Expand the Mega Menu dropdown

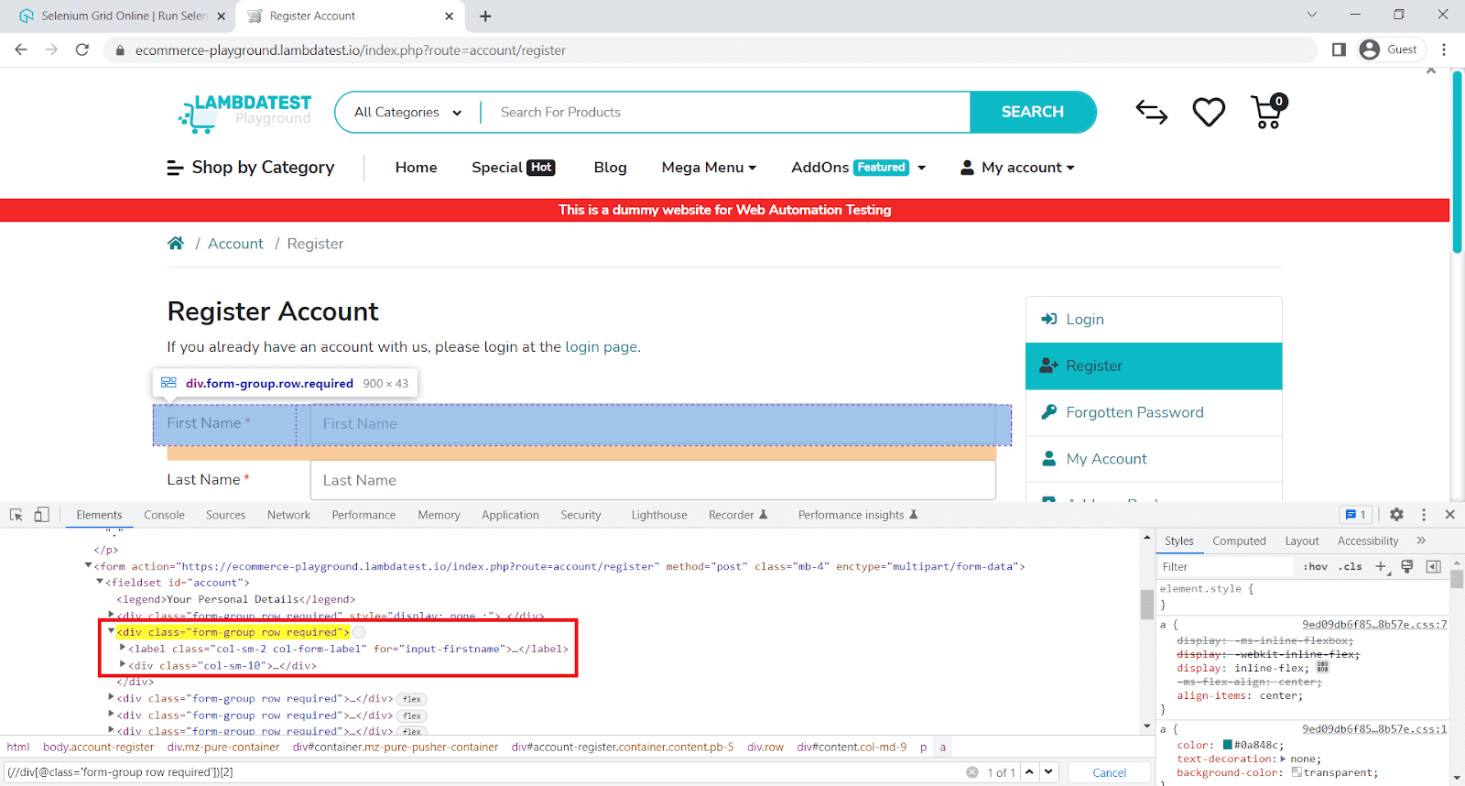pos(709,167)
